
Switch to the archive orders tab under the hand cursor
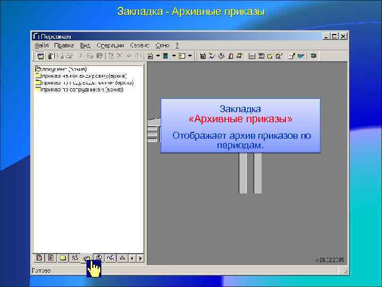[x=86, y=258]
